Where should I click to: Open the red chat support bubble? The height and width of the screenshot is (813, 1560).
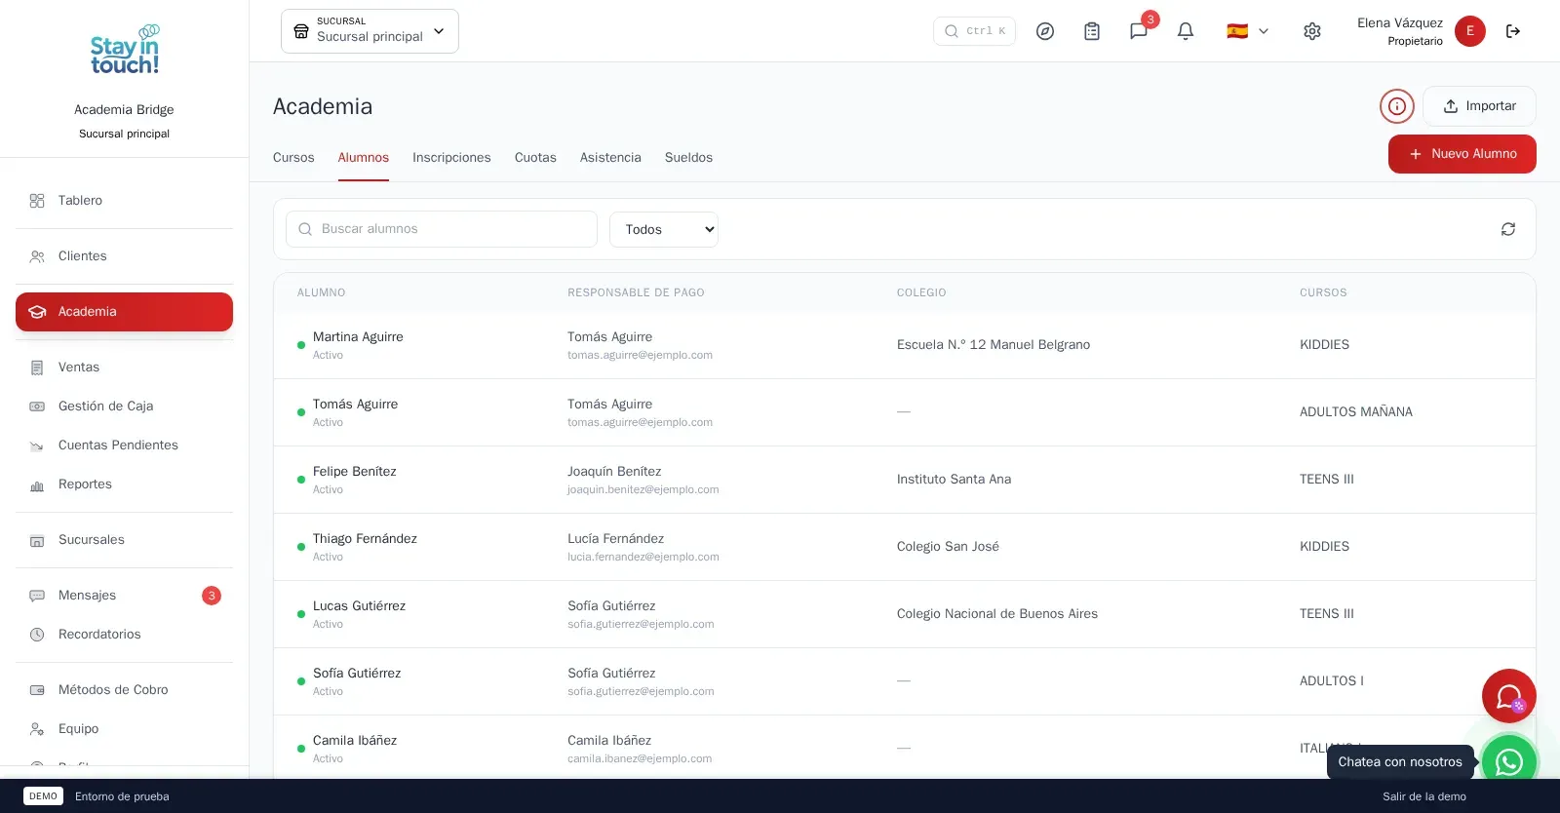1509,696
